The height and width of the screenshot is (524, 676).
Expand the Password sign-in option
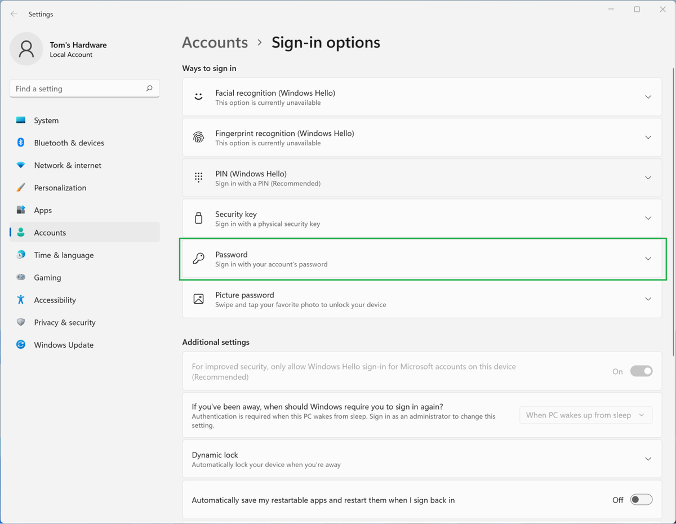[648, 259]
